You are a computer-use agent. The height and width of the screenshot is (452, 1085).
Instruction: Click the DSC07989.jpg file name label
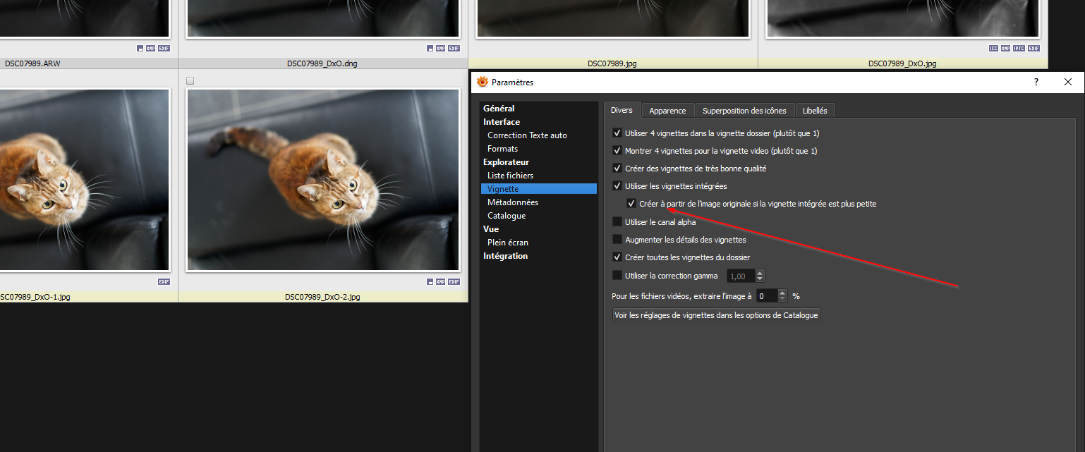612,63
